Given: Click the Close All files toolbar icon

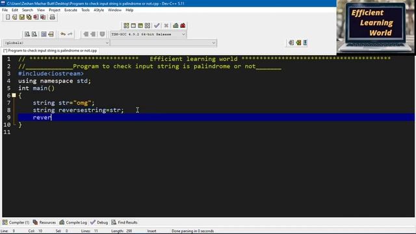Looking at the screenshot, I should (x=43, y=17).
